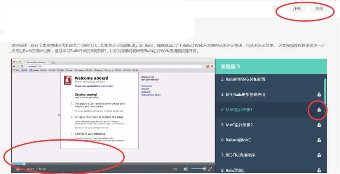Click About your application's environment link
This screenshot has height=174, width=340.
coord(94,86)
